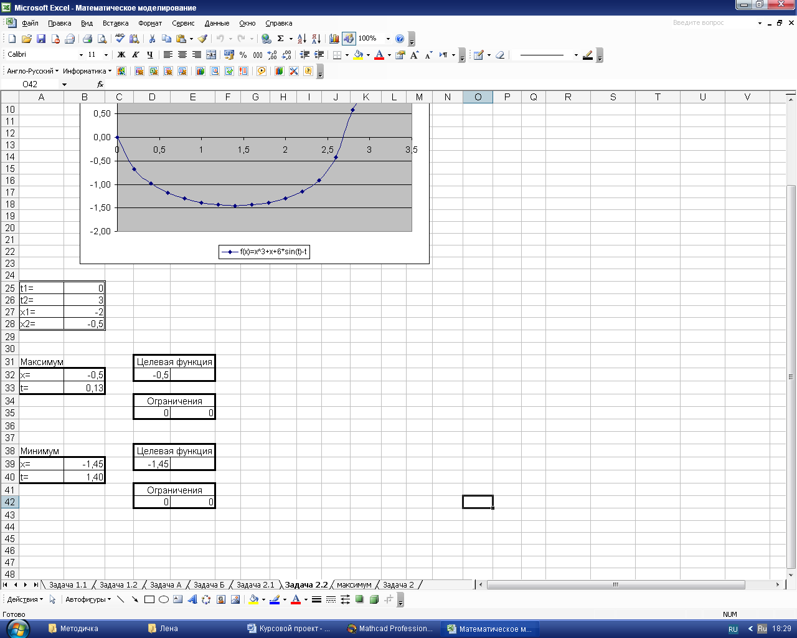Toggle bold formatting (Ж)
This screenshot has width=797, height=638.
121,55
